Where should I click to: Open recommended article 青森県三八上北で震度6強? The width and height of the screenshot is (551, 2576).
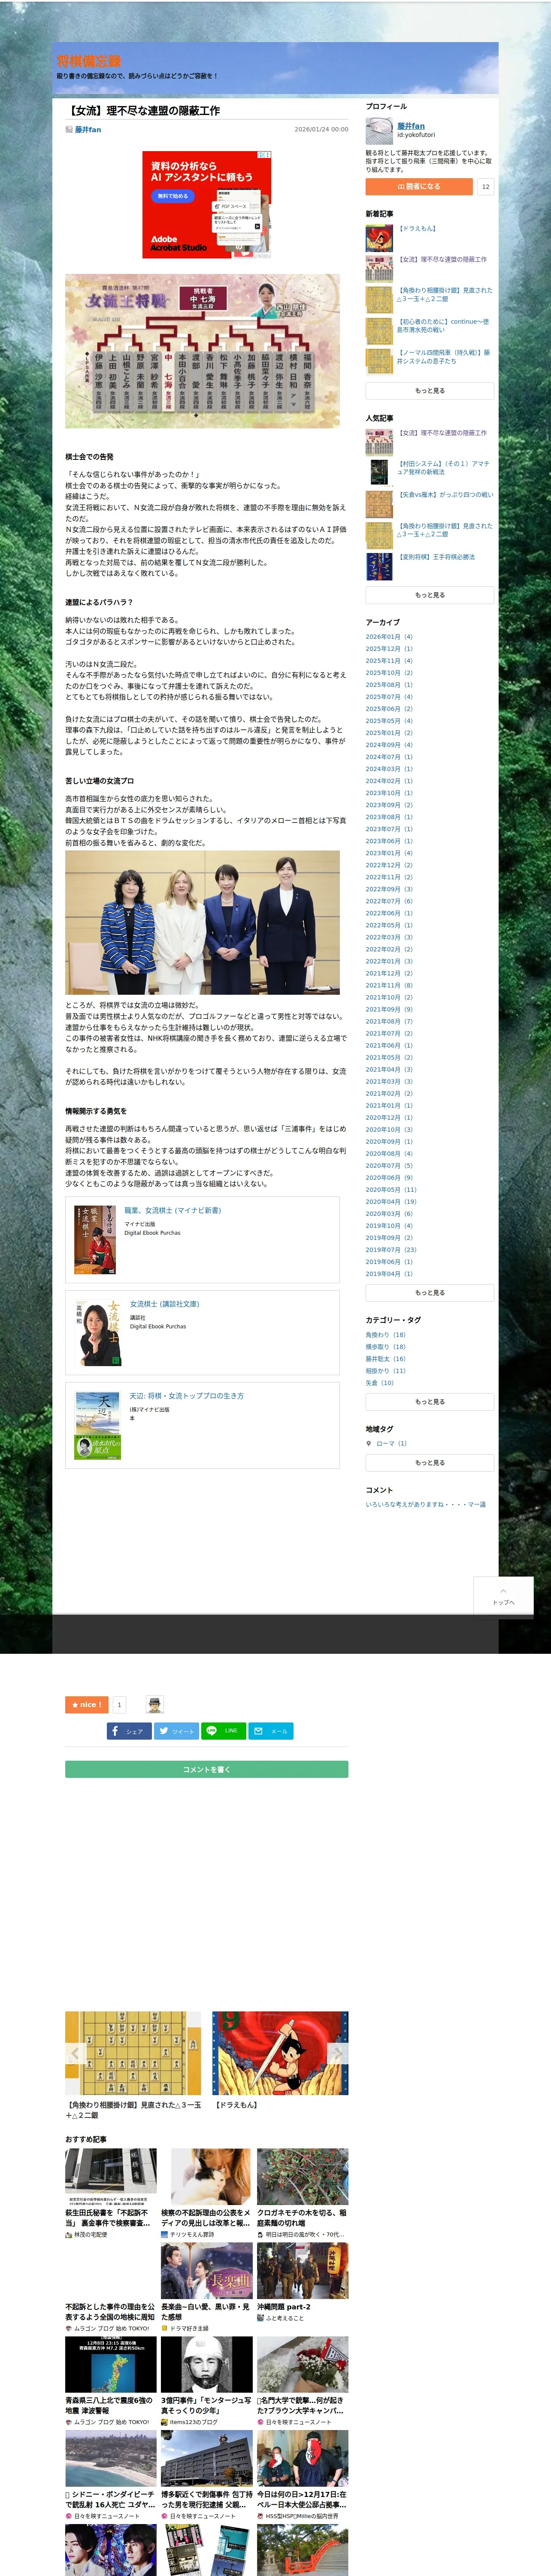[x=110, y=2405]
